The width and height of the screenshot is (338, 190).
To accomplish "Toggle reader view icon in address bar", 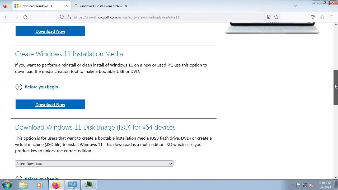I will coord(269,17).
